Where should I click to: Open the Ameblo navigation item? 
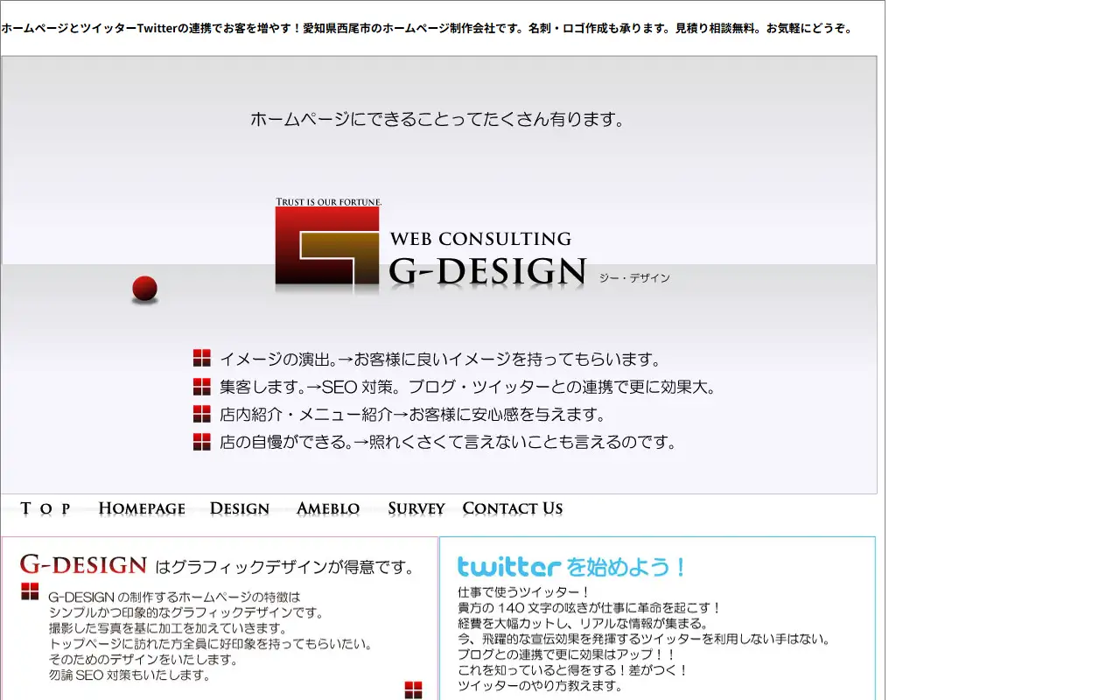(x=328, y=508)
